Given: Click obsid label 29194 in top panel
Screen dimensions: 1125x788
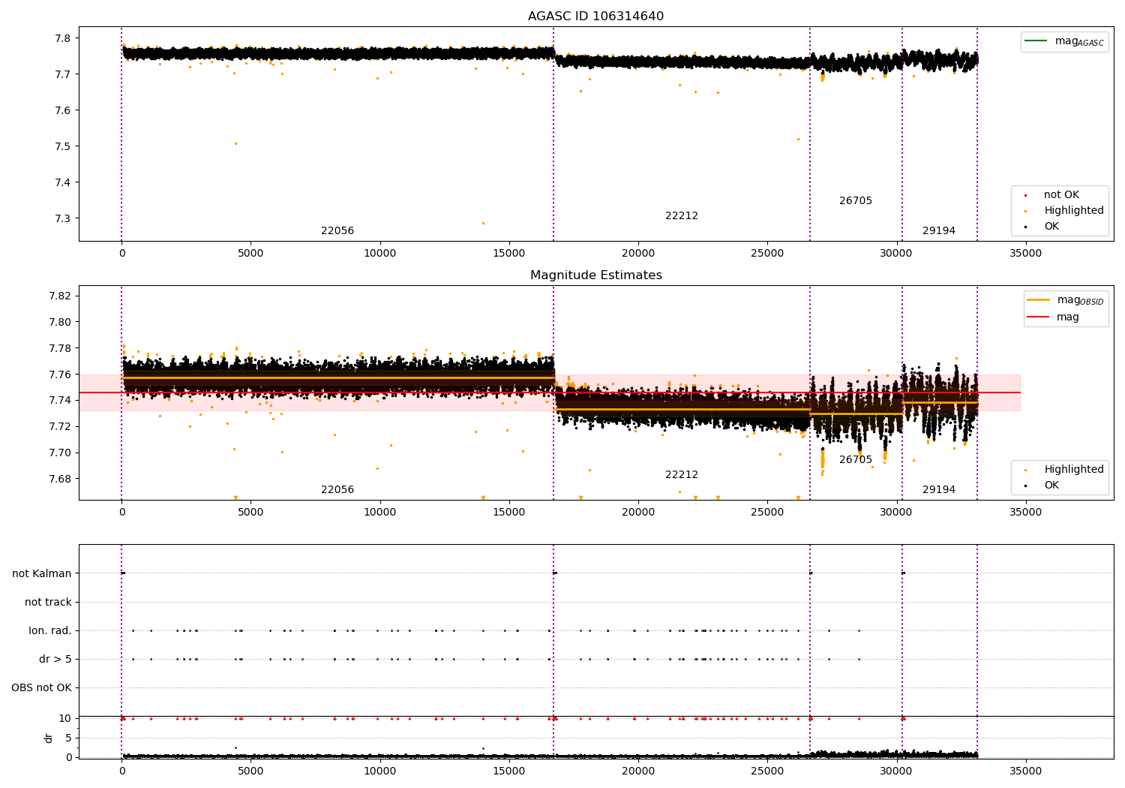Looking at the screenshot, I should (x=939, y=231).
